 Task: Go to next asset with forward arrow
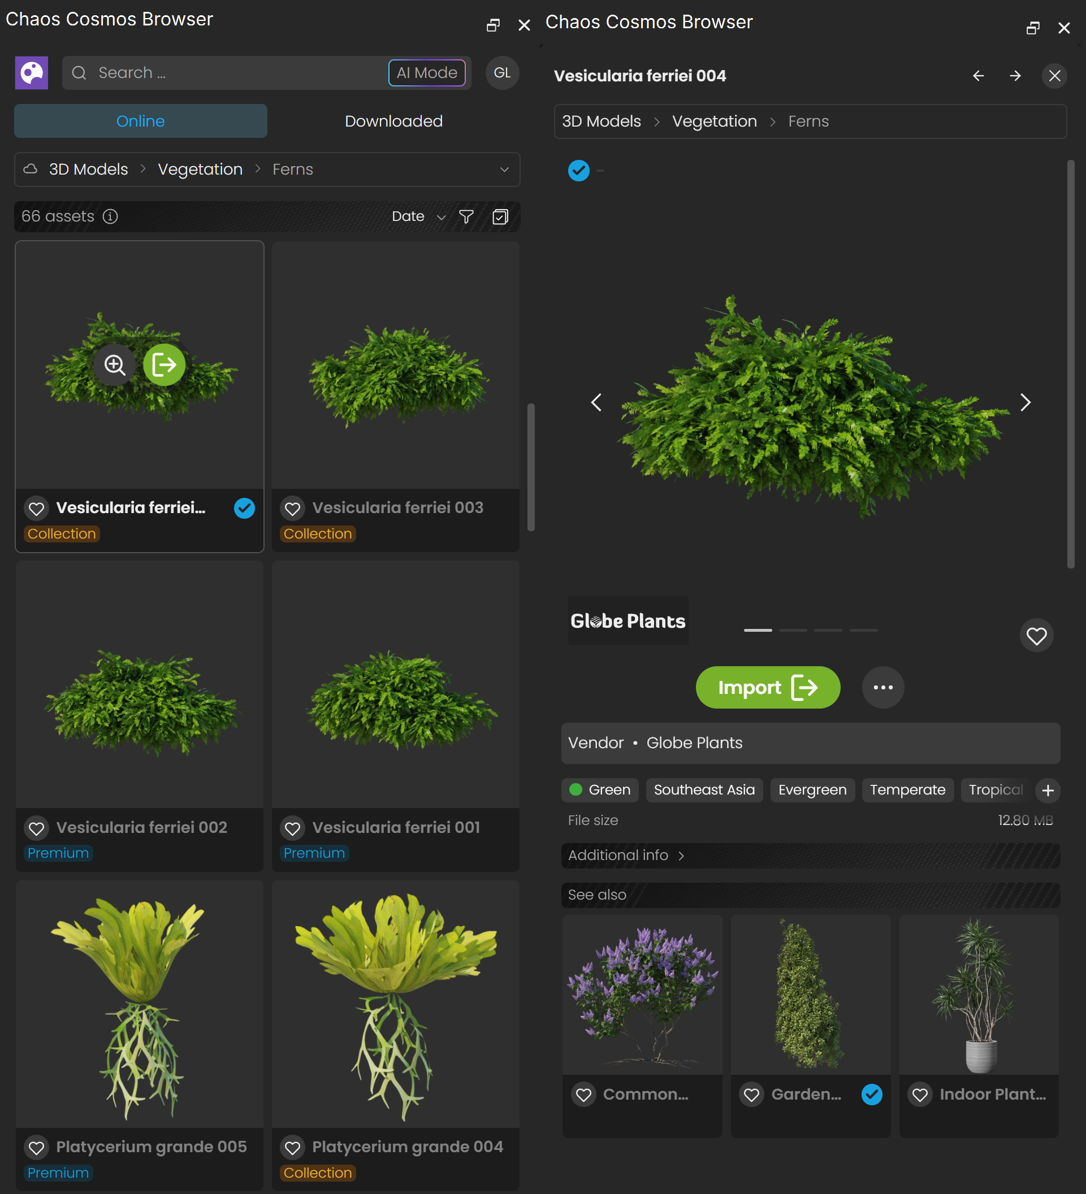tap(1015, 76)
